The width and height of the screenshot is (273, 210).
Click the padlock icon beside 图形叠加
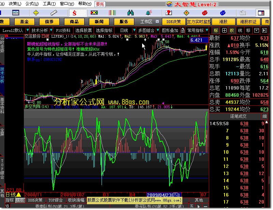pyautogui.click(x=183, y=30)
